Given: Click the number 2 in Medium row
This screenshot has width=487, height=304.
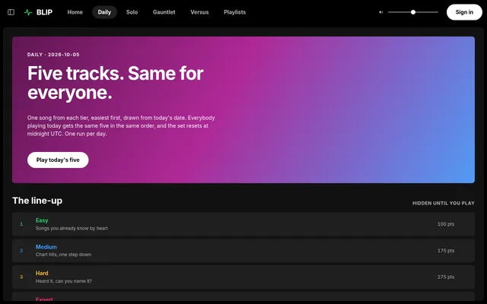Looking at the screenshot, I should (21, 250).
